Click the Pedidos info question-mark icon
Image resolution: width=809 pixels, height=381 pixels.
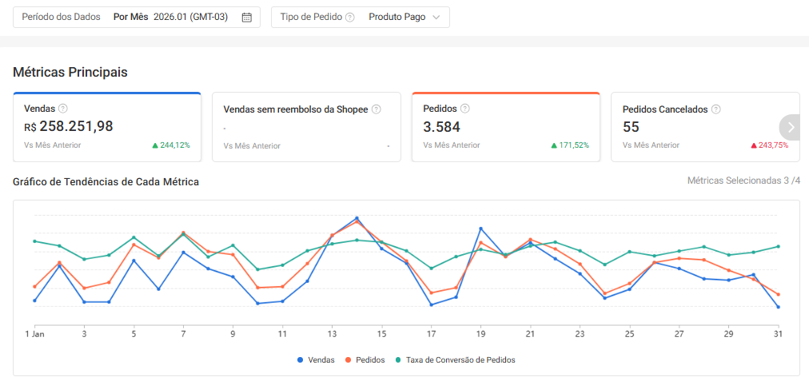pyautogui.click(x=464, y=109)
